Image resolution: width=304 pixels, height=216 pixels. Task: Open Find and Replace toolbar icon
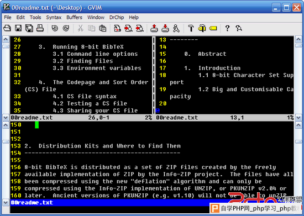[117, 28]
